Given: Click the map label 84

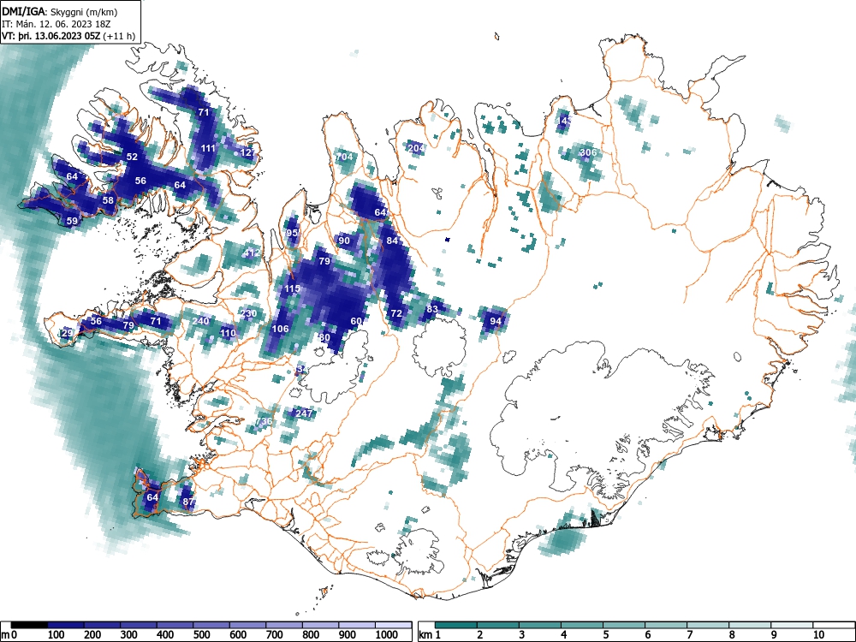Looking at the screenshot, I should coord(392,241).
